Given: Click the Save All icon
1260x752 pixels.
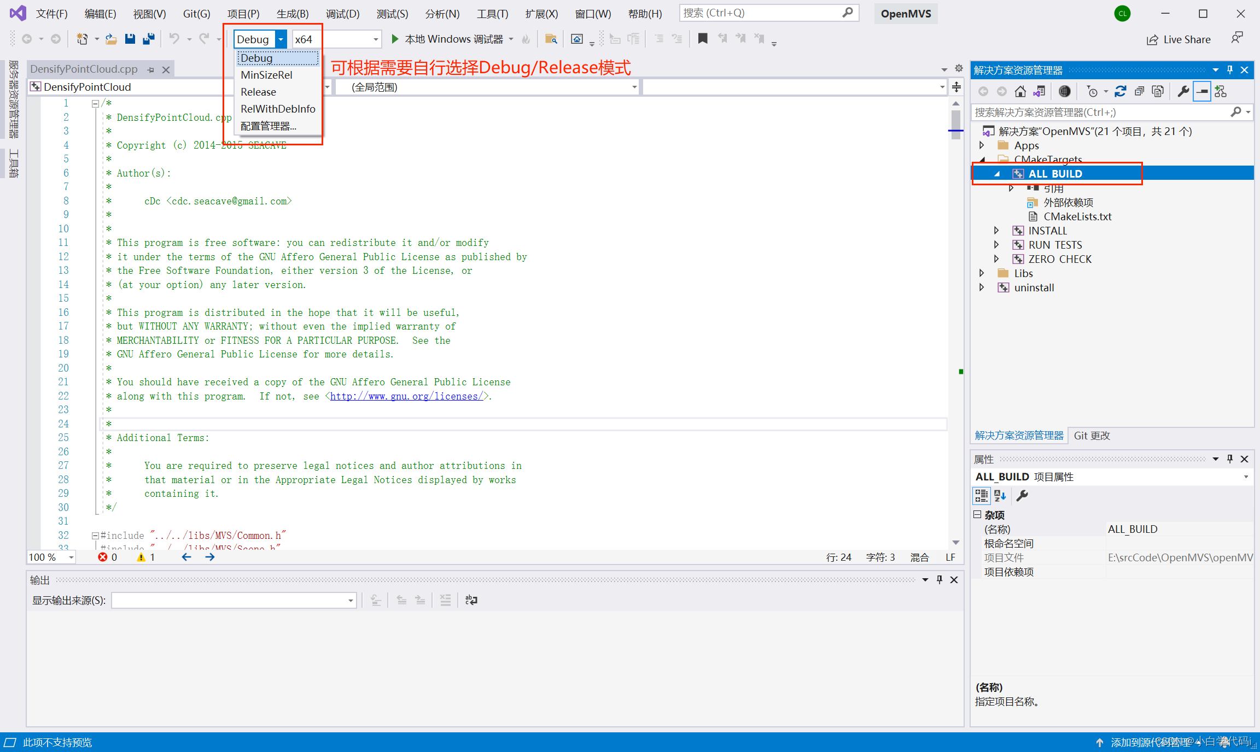Looking at the screenshot, I should click(x=147, y=38).
